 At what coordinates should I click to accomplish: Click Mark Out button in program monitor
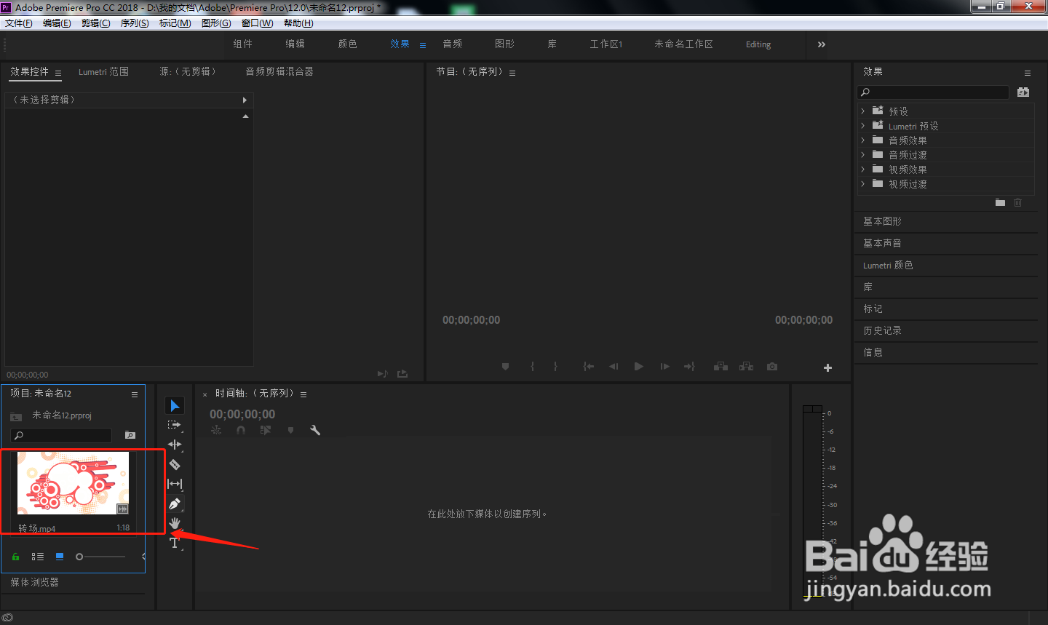pos(555,367)
